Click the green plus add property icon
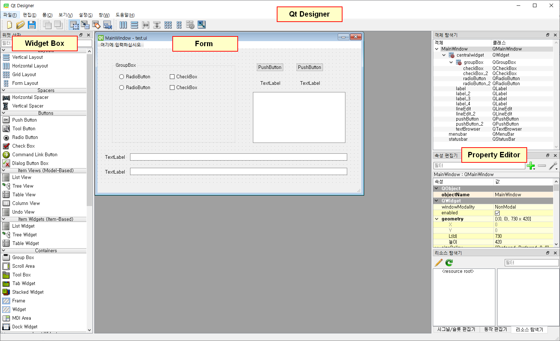The height and width of the screenshot is (341, 560). tap(531, 166)
